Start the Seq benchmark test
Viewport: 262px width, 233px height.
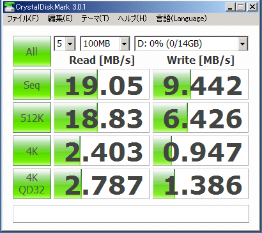coord(32,84)
